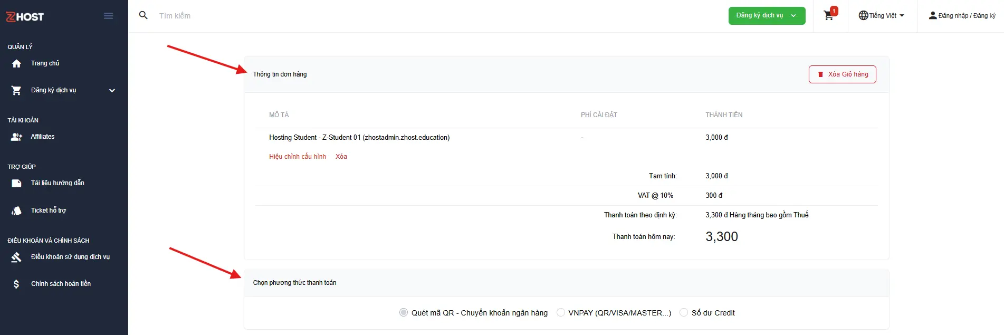Select Số dư Credit payment option
The height and width of the screenshot is (335, 1004).
click(684, 312)
